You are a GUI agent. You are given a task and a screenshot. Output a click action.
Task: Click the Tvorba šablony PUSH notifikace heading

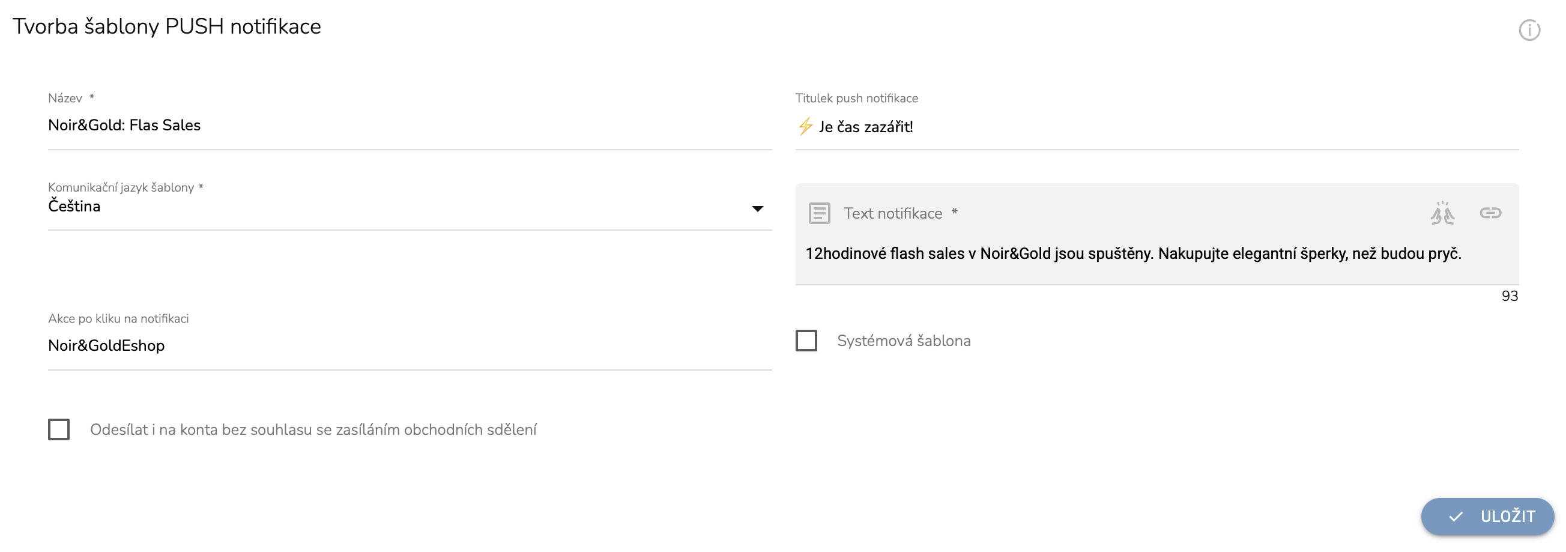click(166, 27)
